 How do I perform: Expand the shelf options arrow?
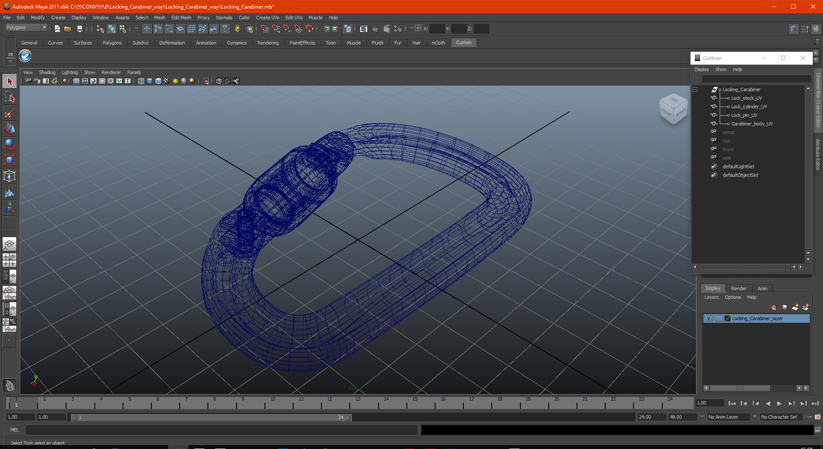pyautogui.click(x=11, y=62)
